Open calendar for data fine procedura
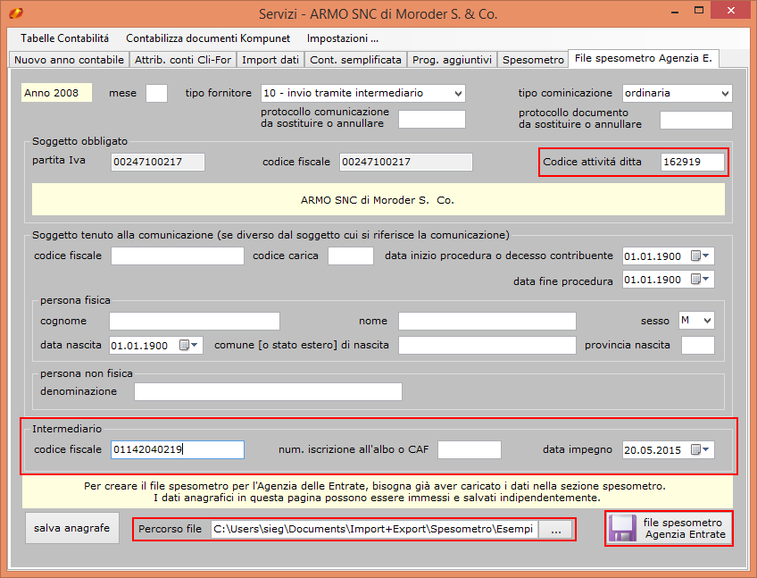 703,280
